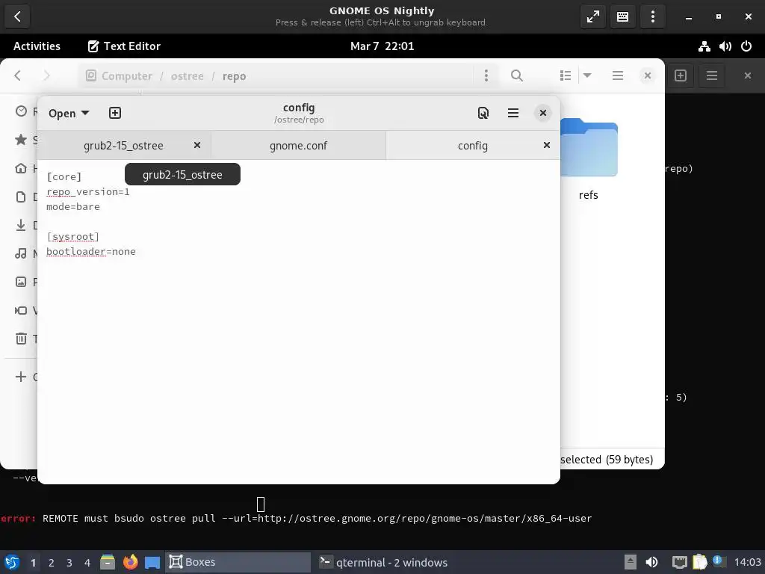765x574 pixels.
Task: Open search in Files window
Action: point(517,75)
